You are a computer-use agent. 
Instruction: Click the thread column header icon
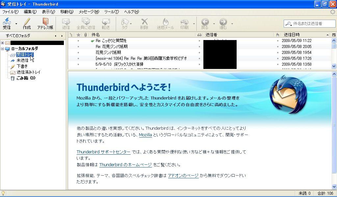pyautogui.click(x=71, y=35)
